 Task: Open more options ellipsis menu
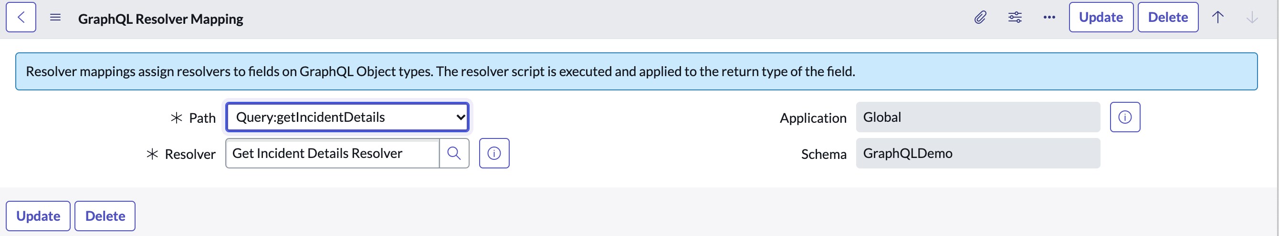click(1048, 18)
